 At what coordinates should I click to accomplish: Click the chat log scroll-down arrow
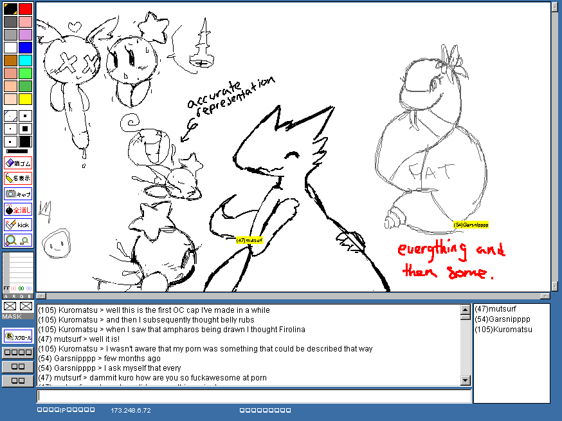(x=466, y=380)
